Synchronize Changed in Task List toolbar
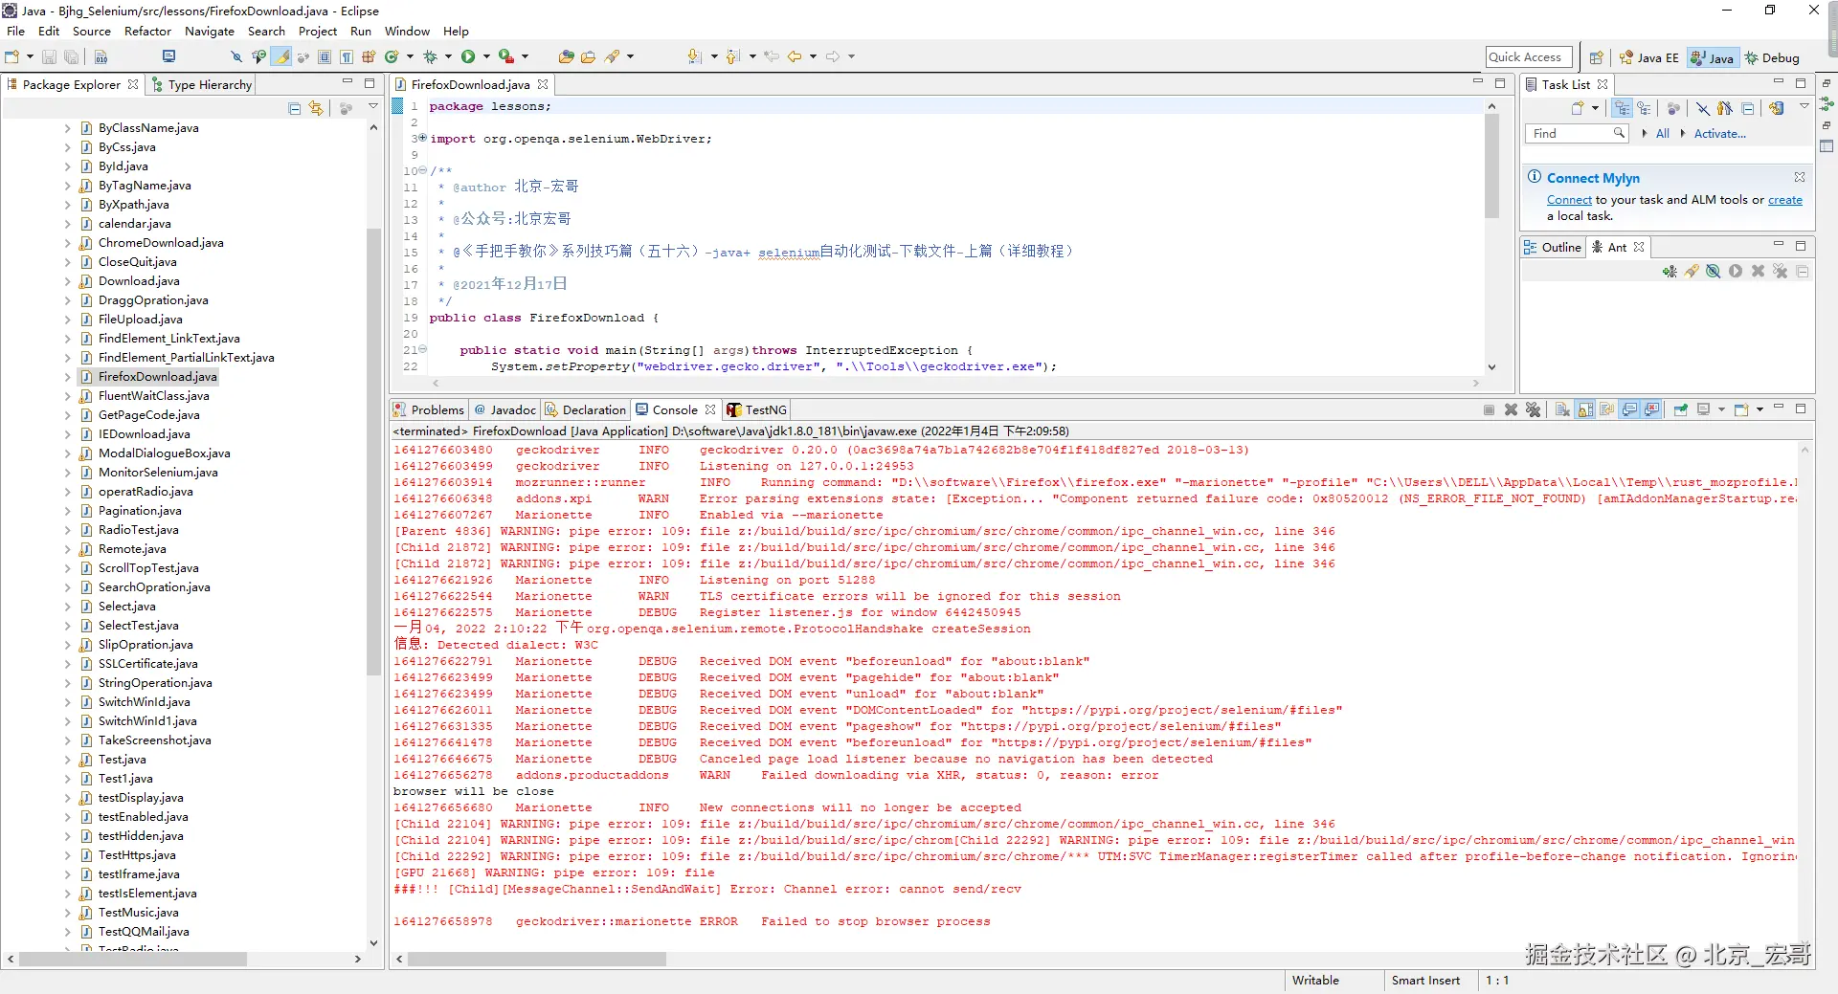The height and width of the screenshot is (994, 1838). pos(1777,109)
